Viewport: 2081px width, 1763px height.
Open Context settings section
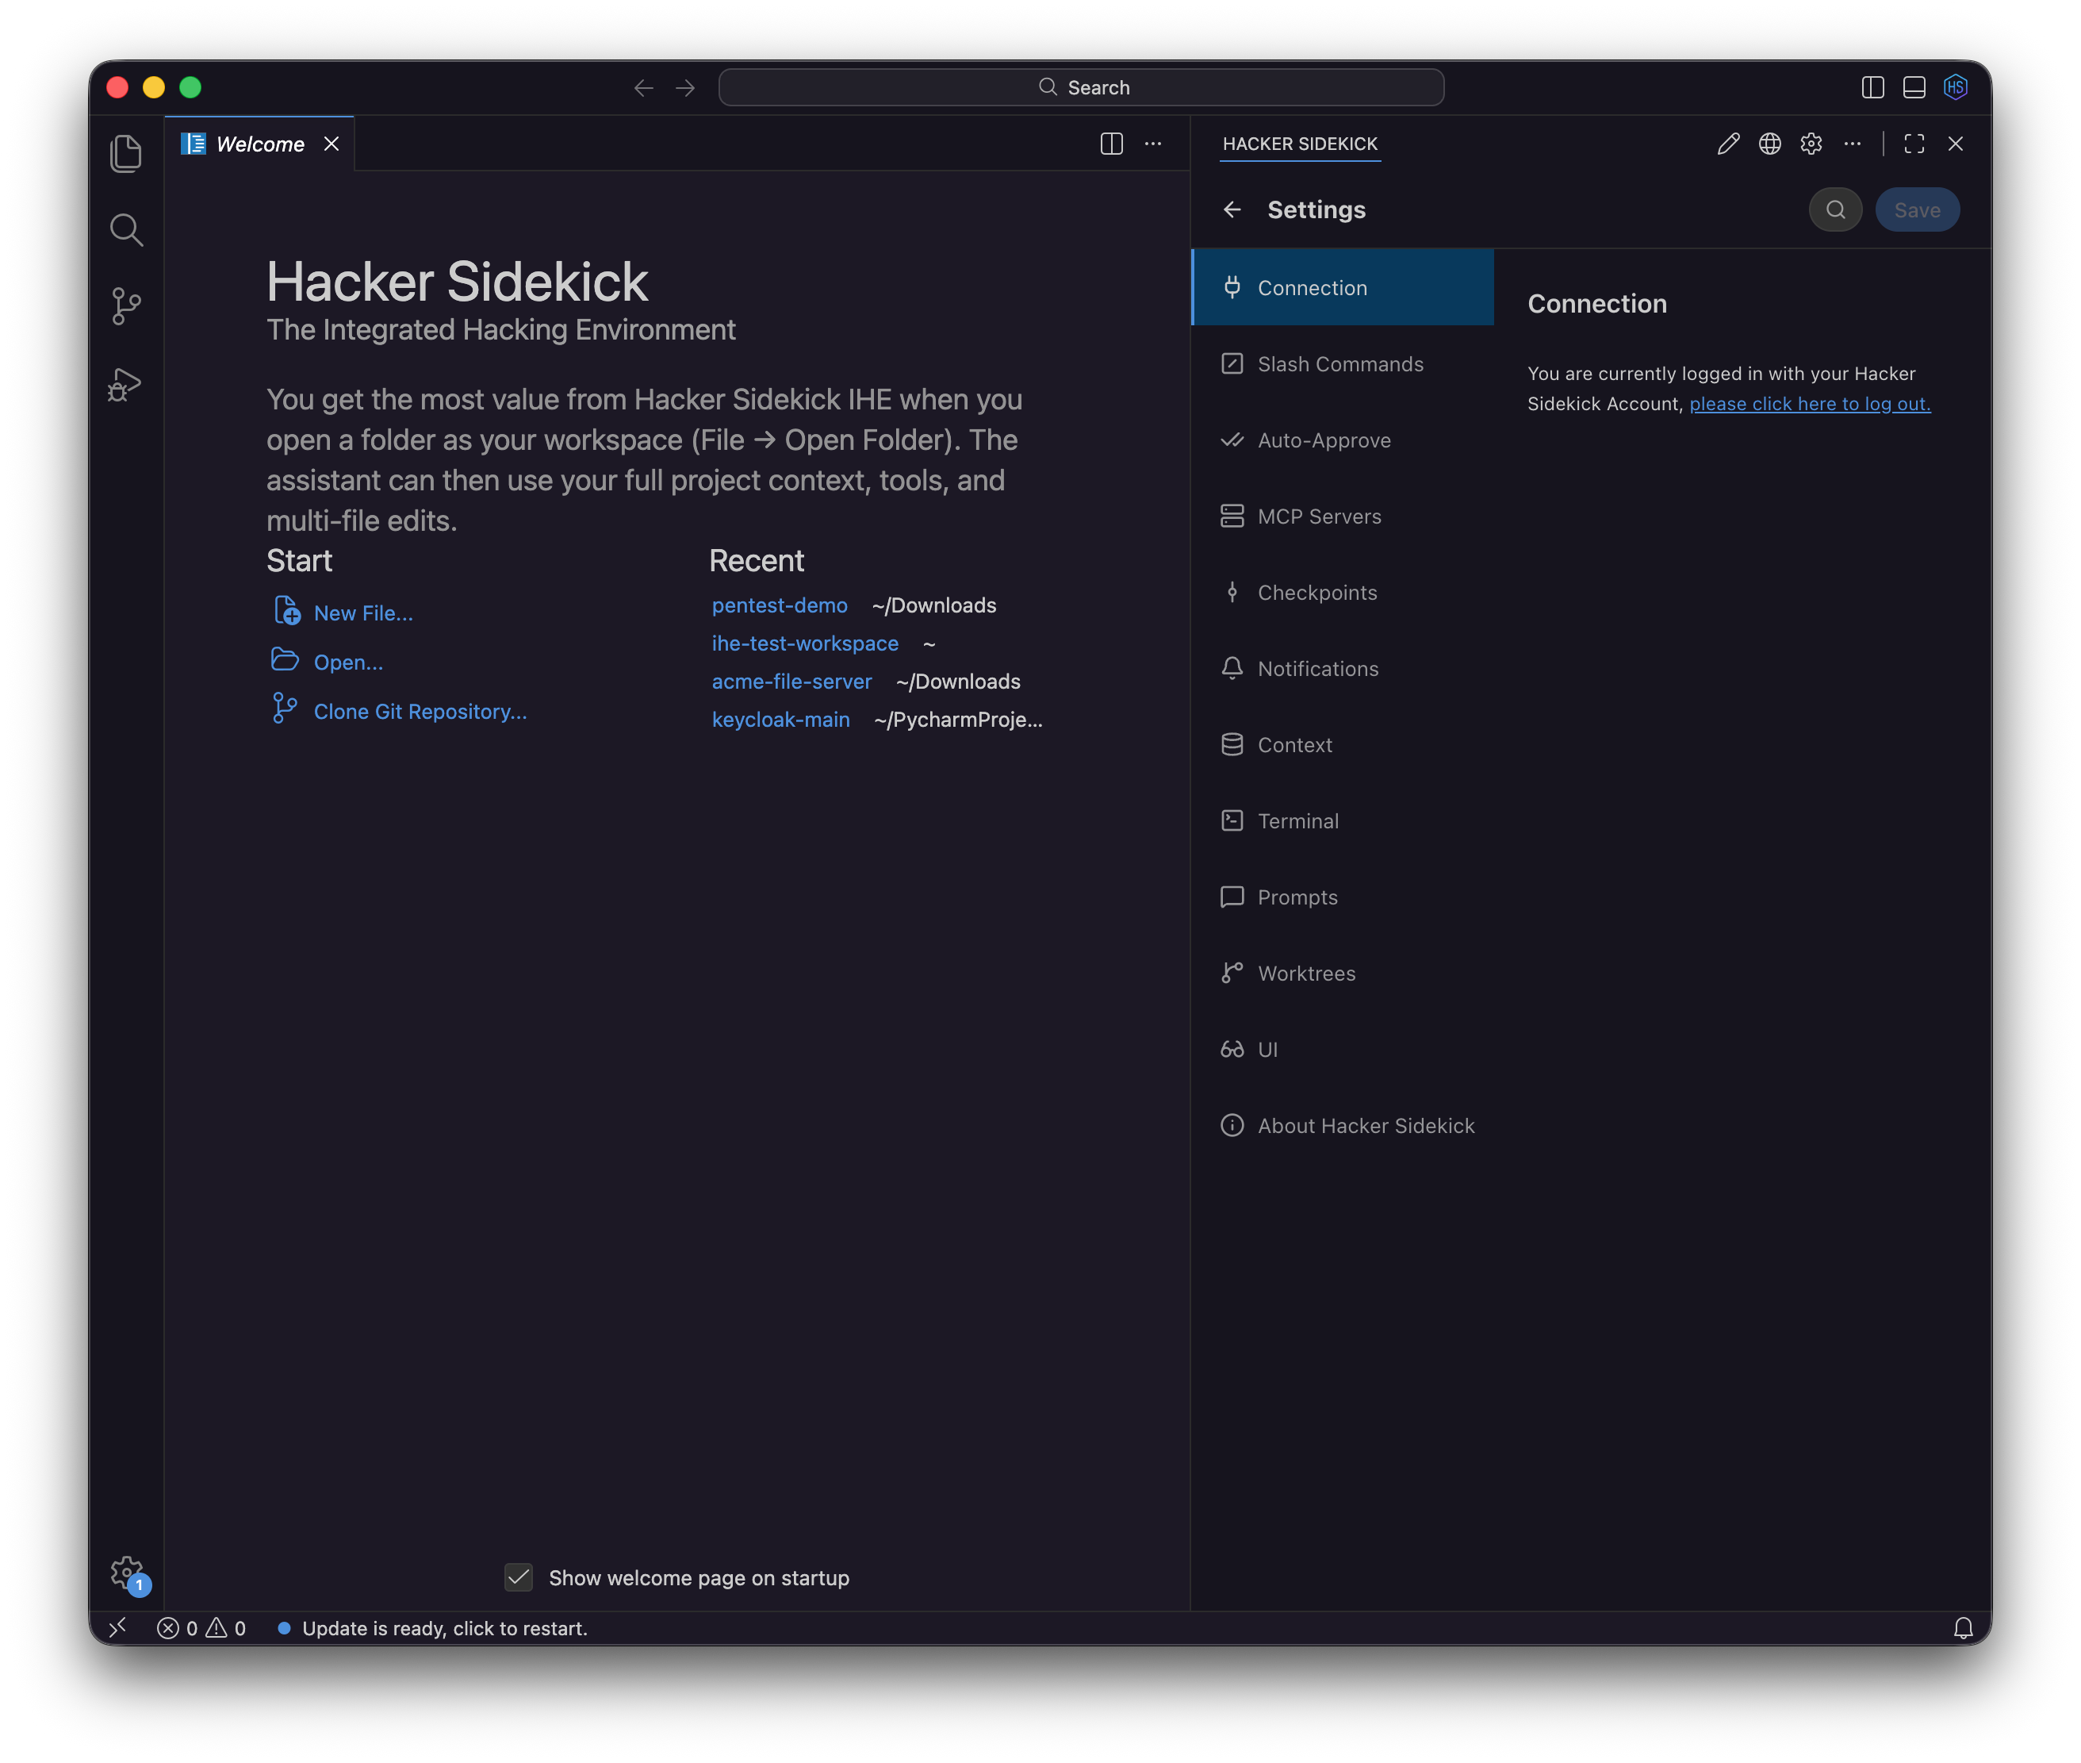pos(1343,744)
